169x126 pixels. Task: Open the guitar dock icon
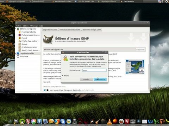point(98,121)
